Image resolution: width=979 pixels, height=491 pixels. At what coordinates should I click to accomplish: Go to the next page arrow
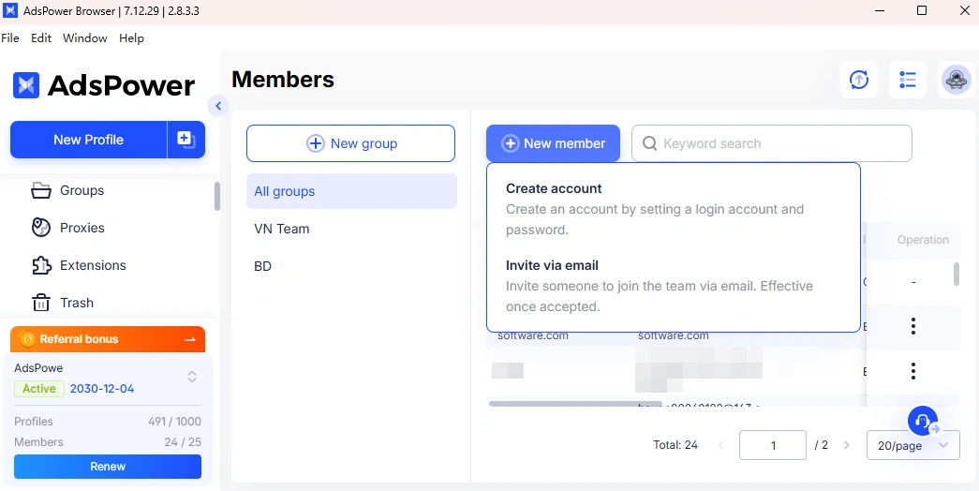tap(847, 445)
